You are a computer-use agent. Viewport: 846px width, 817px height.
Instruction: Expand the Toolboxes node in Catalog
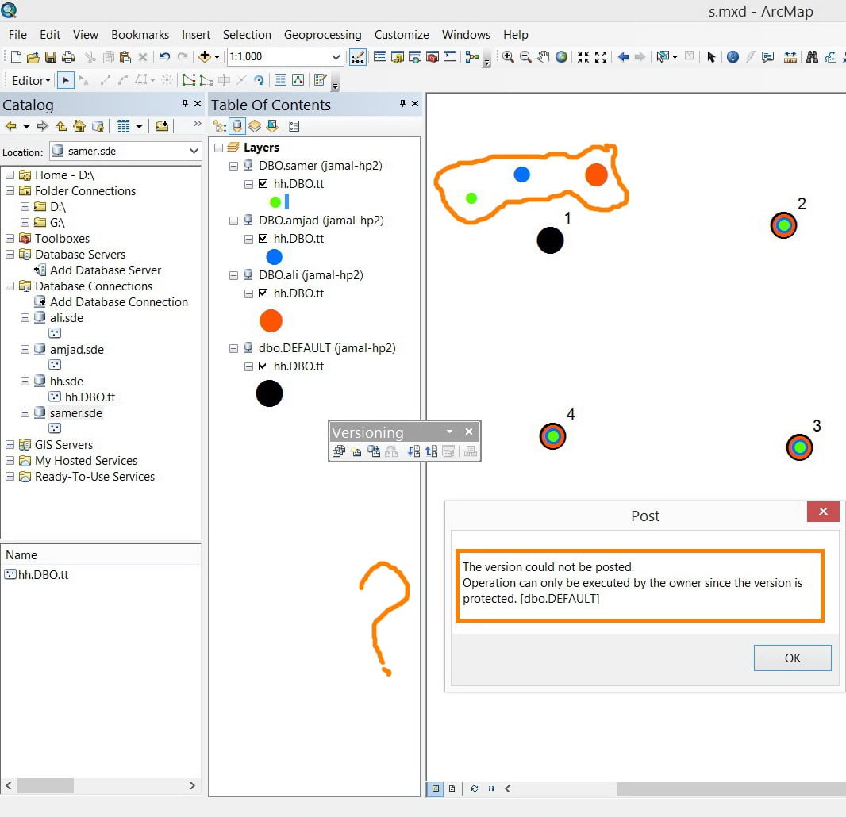[x=10, y=239]
